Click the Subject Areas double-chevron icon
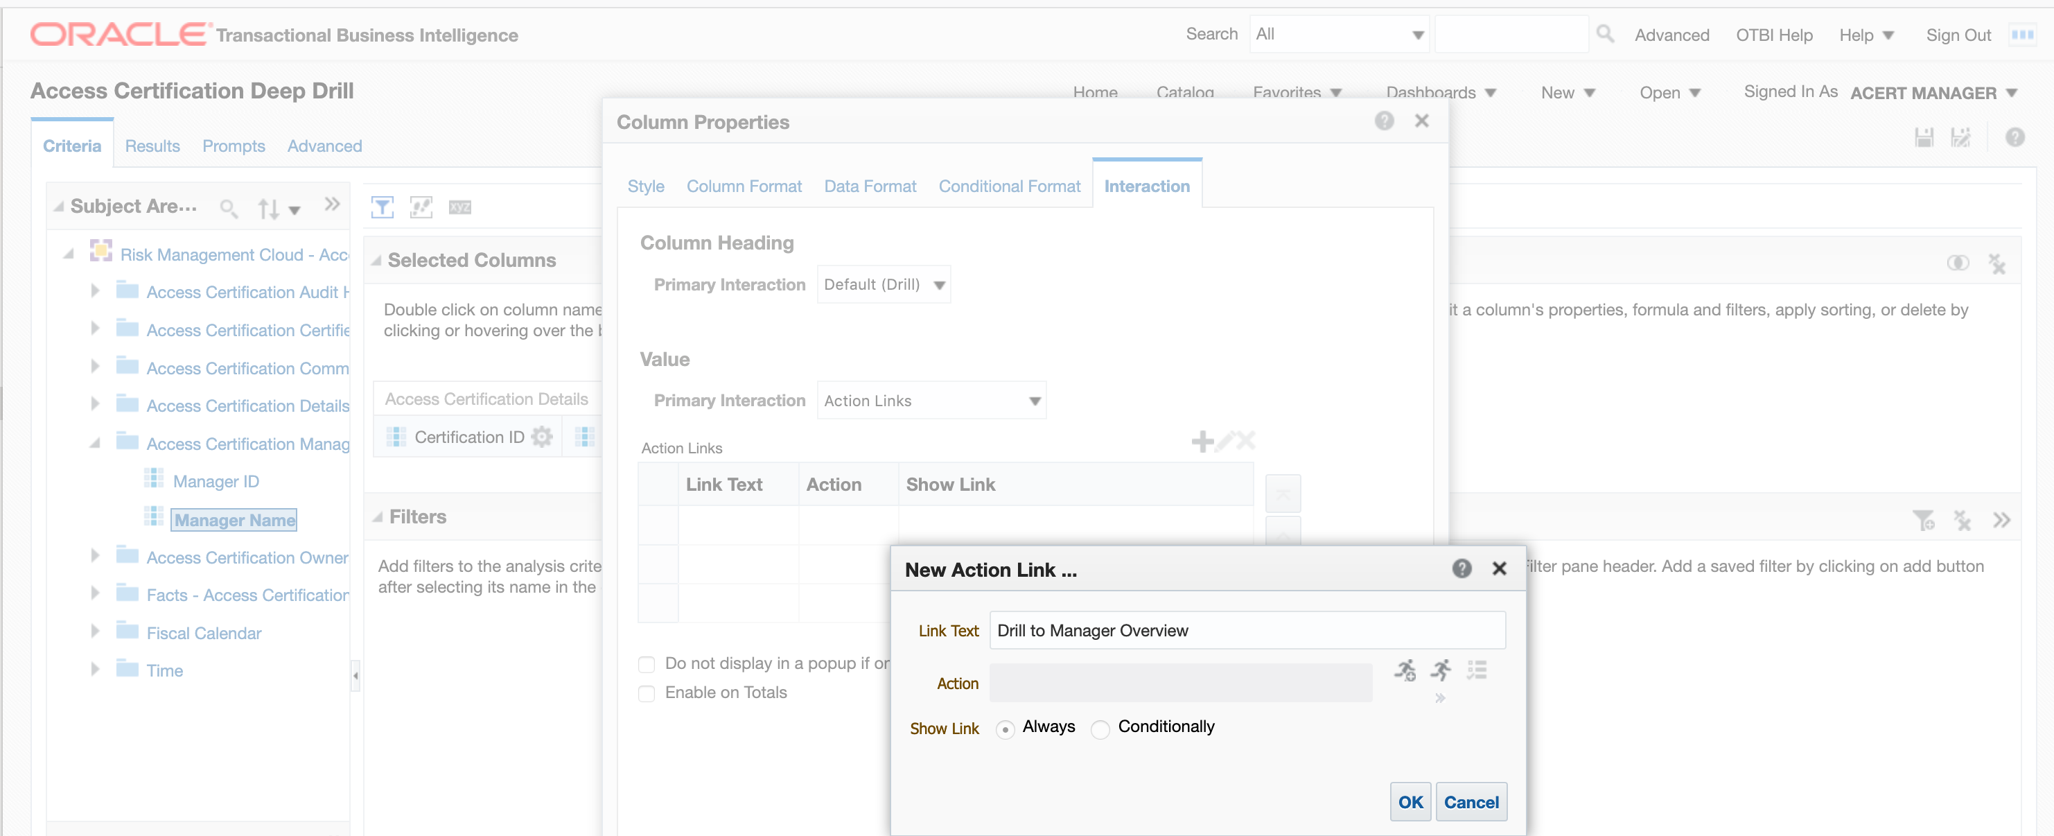This screenshot has width=2054, height=836. tap(333, 205)
